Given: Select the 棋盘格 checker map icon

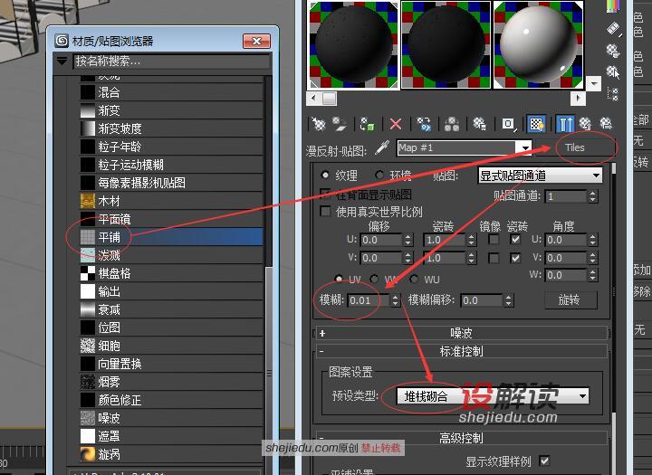Looking at the screenshot, I should pos(87,273).
